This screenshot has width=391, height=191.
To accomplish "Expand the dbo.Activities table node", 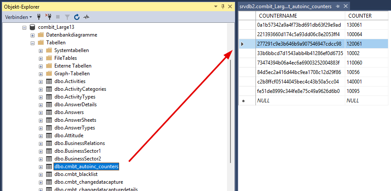I will coord(41,81).
